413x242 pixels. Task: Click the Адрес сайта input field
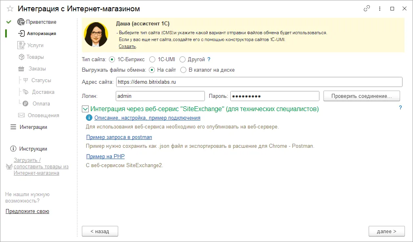click(259, 82)
